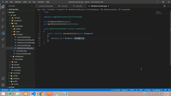Viewport: 171px width, 96px height.
Task: Change Spaces: 4 indentation setting
Action: click(125, 90)
